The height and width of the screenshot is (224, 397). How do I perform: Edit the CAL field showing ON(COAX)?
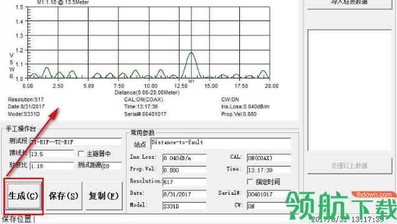pos(269,158)
